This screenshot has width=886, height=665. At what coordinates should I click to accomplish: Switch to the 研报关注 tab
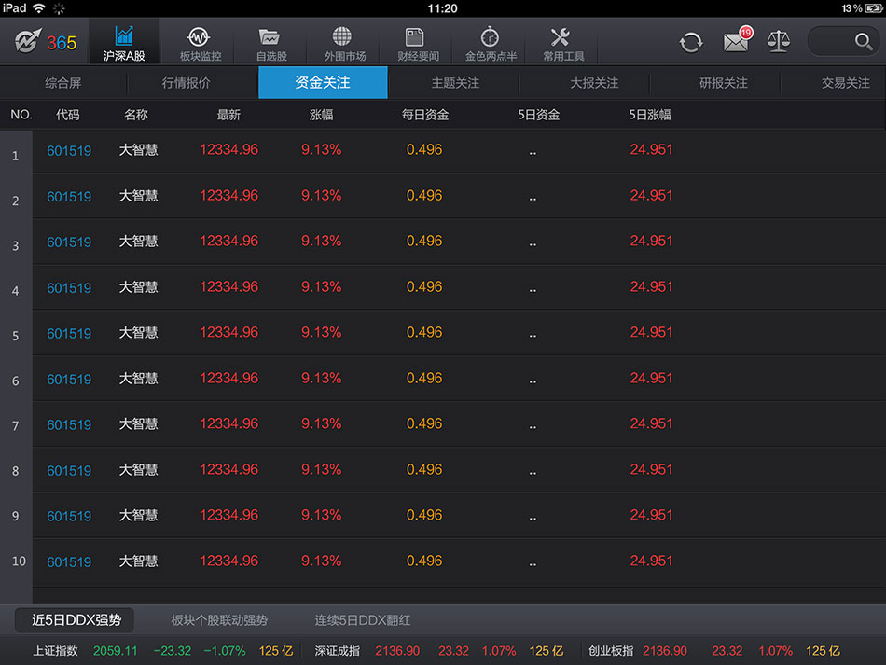(723, 83)
